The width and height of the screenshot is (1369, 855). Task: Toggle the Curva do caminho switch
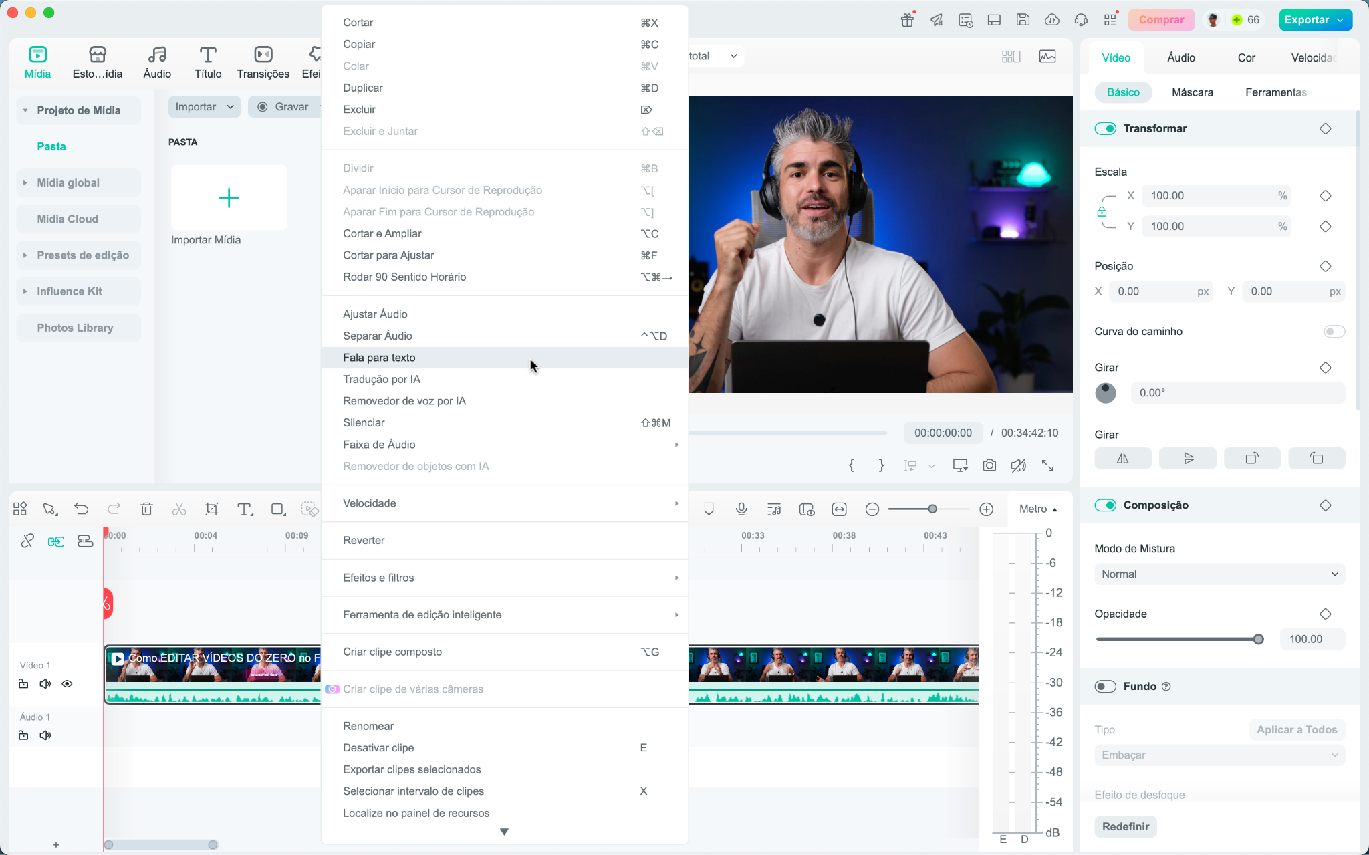(1334, 332)
